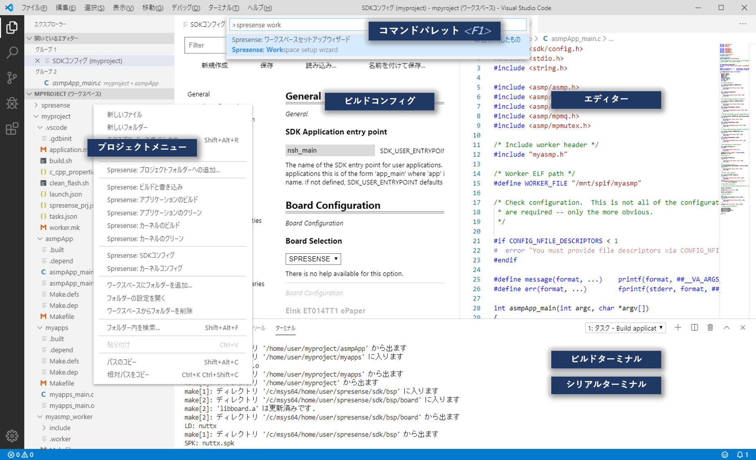756x460 pixels.
Task: Maximize terminal panel with up chevron
Action: (727, 328)
